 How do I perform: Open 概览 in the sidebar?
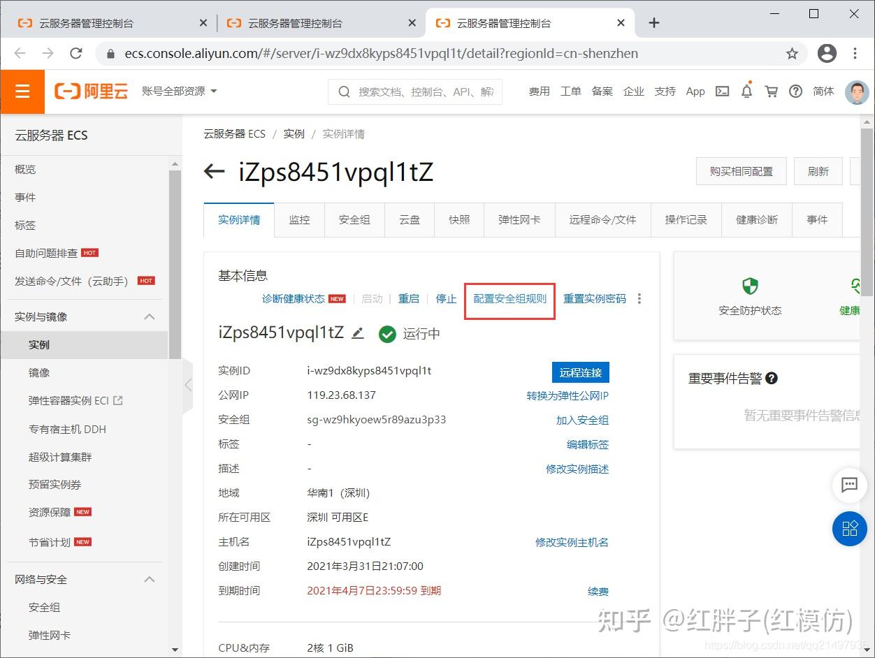(25, 169)
